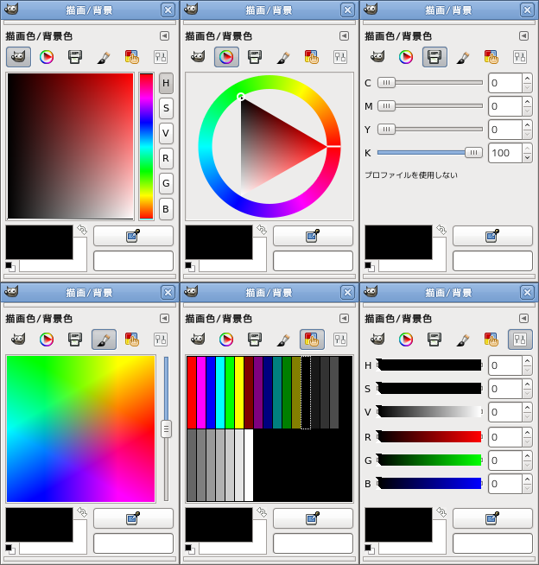This screenshot has height=565, width=539.
Task: Select the B blue channel radio button
Action: click(x=166, y=209)
